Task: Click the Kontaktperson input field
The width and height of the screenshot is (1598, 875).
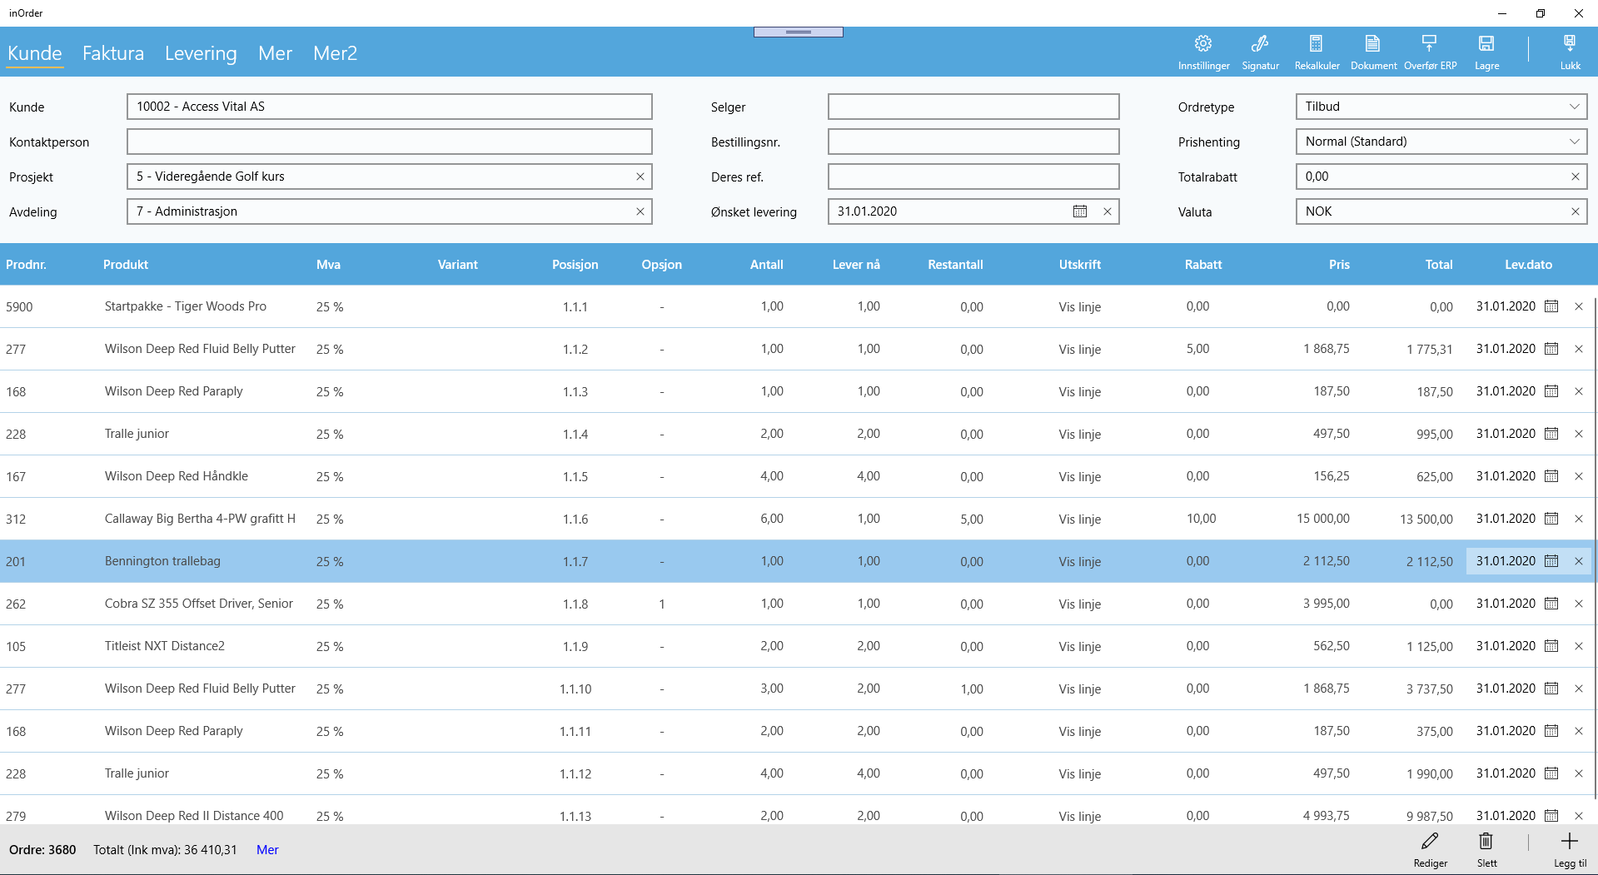Action: click(389, 142)
